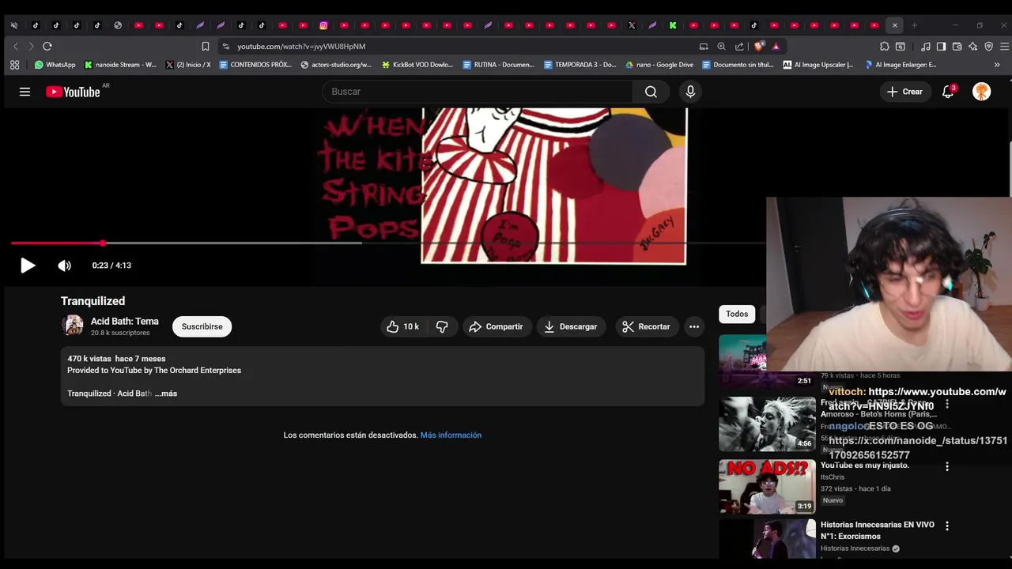Switch to the X tab
The image size is (1012, 569).
click(632, 25)
